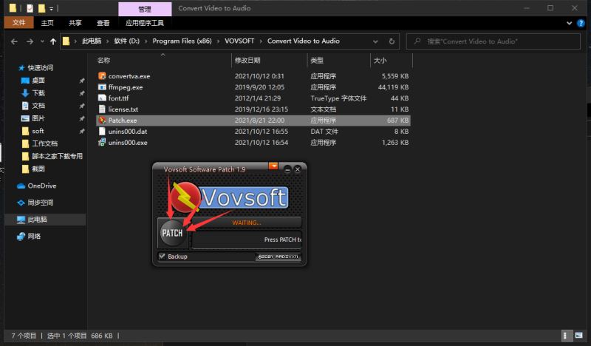Toggle the Backup checkbox
The height and width of the screenshot is (346, 591).
pos(162,257)
